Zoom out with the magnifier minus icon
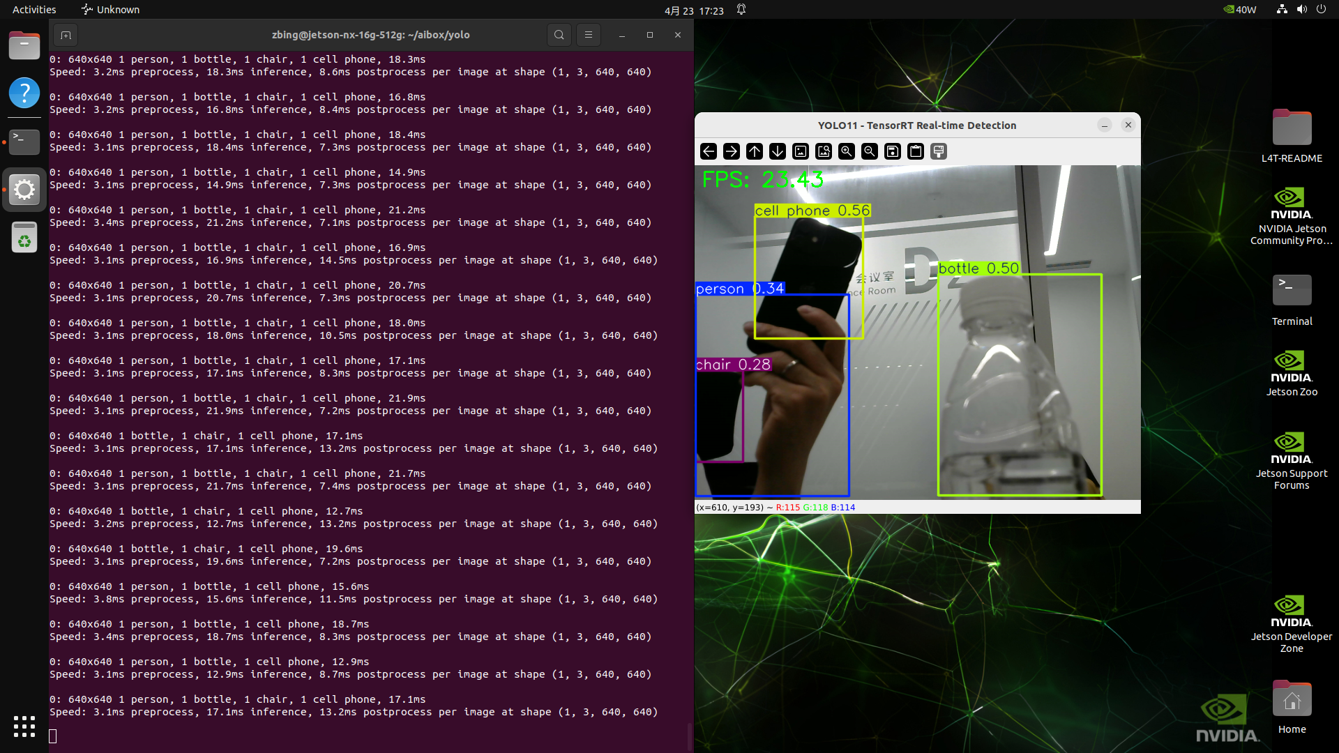1339x753 pixels. coord(870,151)
